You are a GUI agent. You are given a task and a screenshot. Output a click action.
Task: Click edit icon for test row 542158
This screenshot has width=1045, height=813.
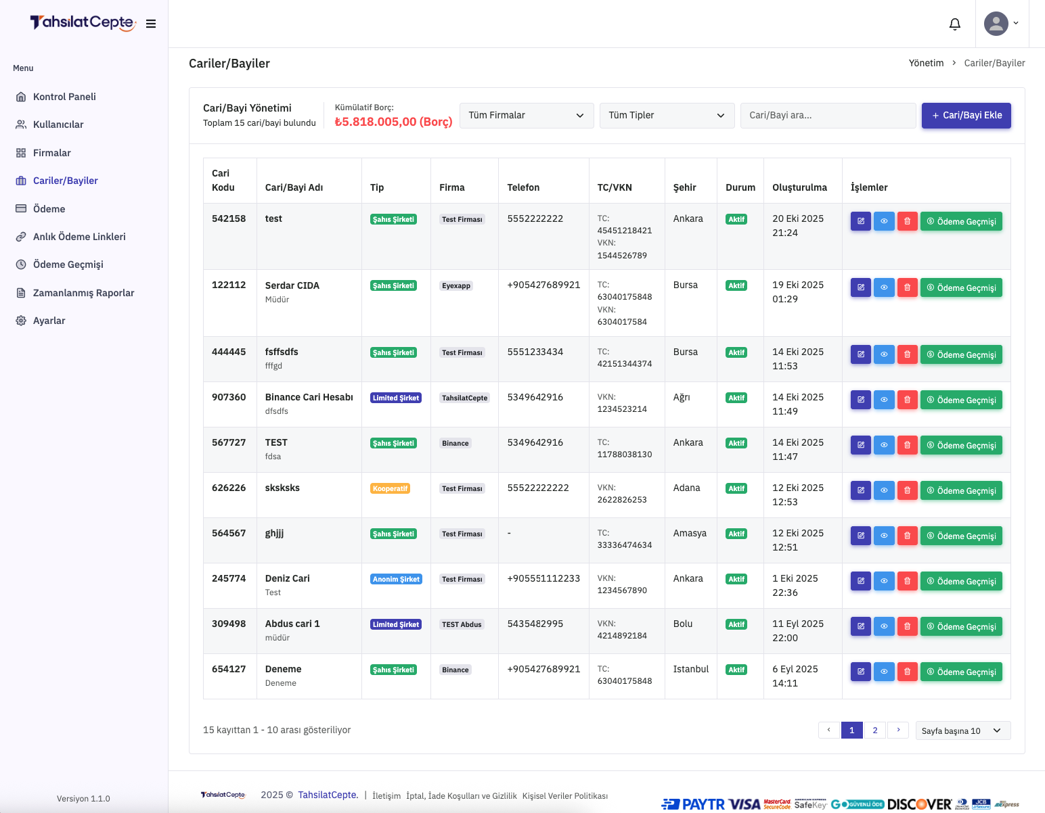tap(860, 221)
